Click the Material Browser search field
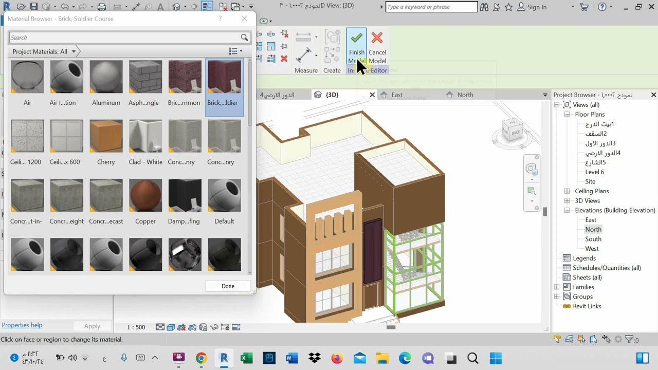Screen dimensions: 658x370 [124, 38]
